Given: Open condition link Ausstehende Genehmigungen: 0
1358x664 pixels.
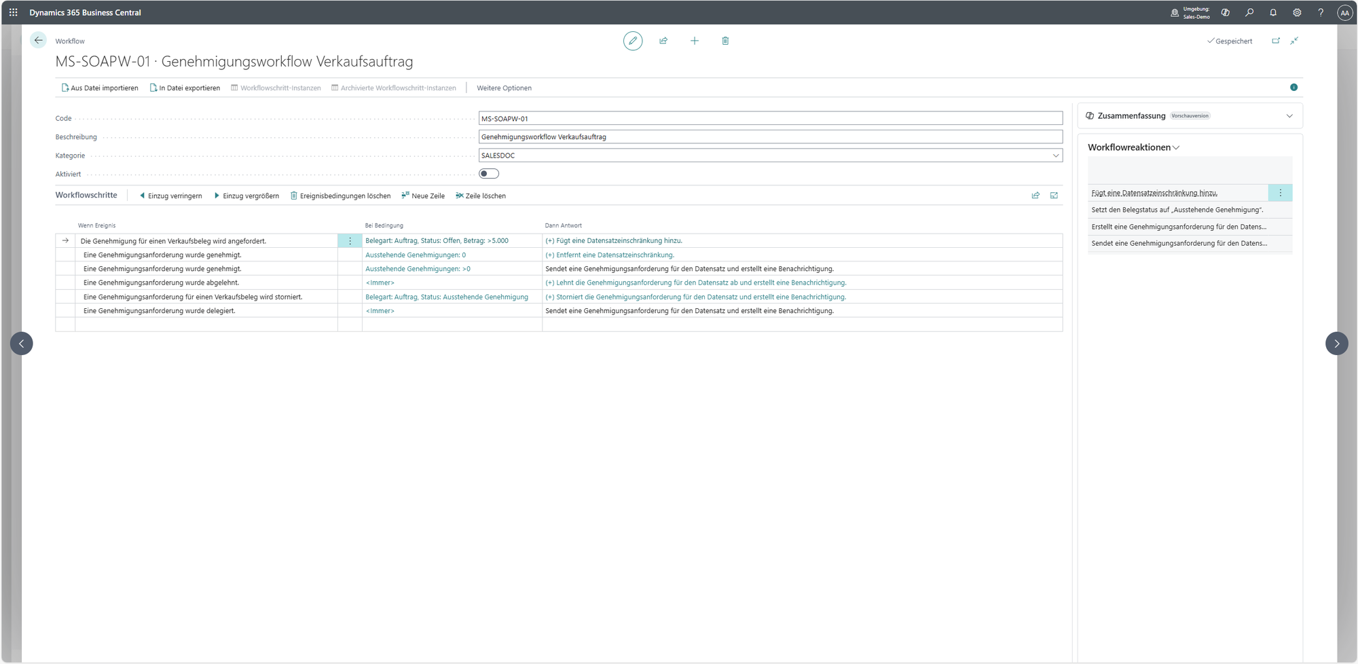Looking at the screenshot, I should click(x=416, y=255).
